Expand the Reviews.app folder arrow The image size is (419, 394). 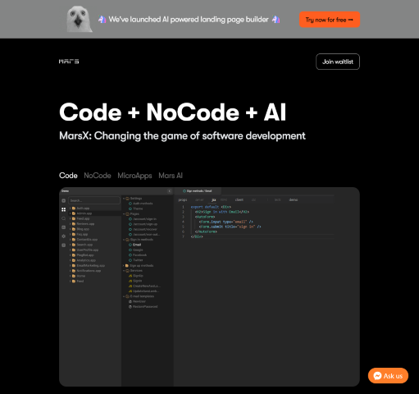click(71, 224)
